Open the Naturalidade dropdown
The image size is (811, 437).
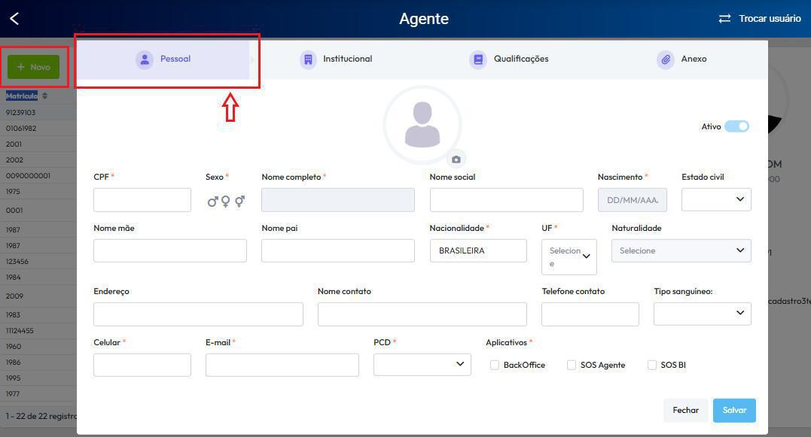681,250
